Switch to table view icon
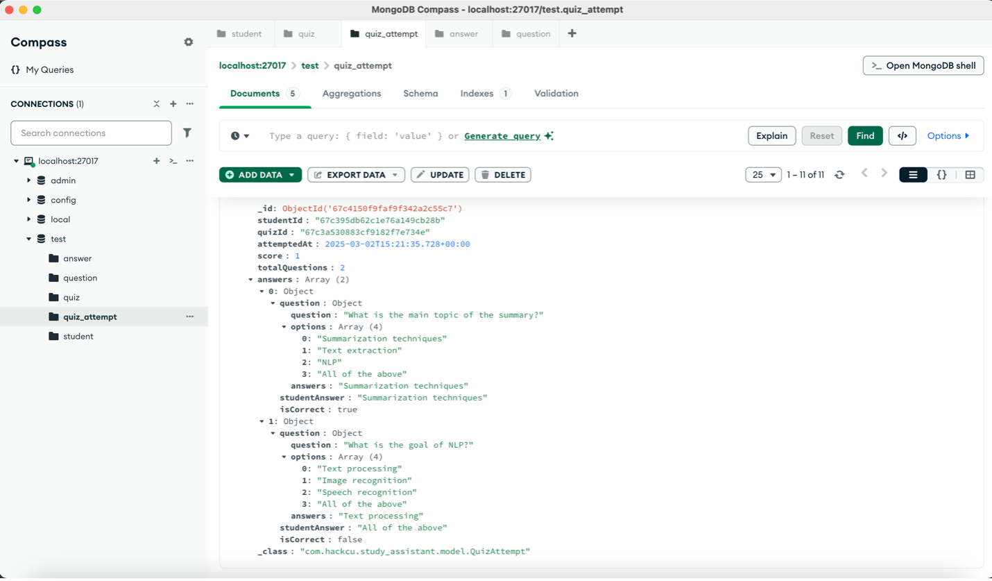This screenshot has width=992, height=581. (x=970, y=175)
